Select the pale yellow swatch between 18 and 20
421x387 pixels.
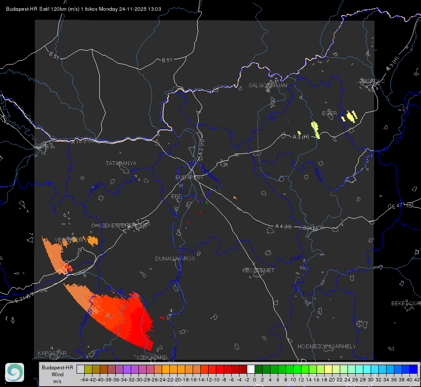328,369
